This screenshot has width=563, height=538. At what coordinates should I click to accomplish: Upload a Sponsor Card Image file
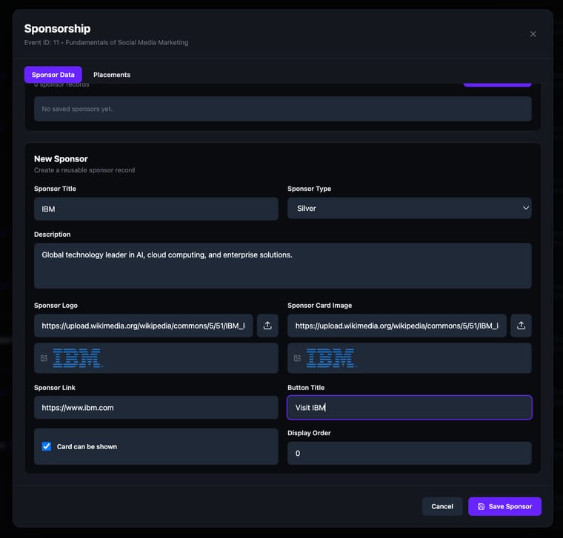tap(521, 326)
